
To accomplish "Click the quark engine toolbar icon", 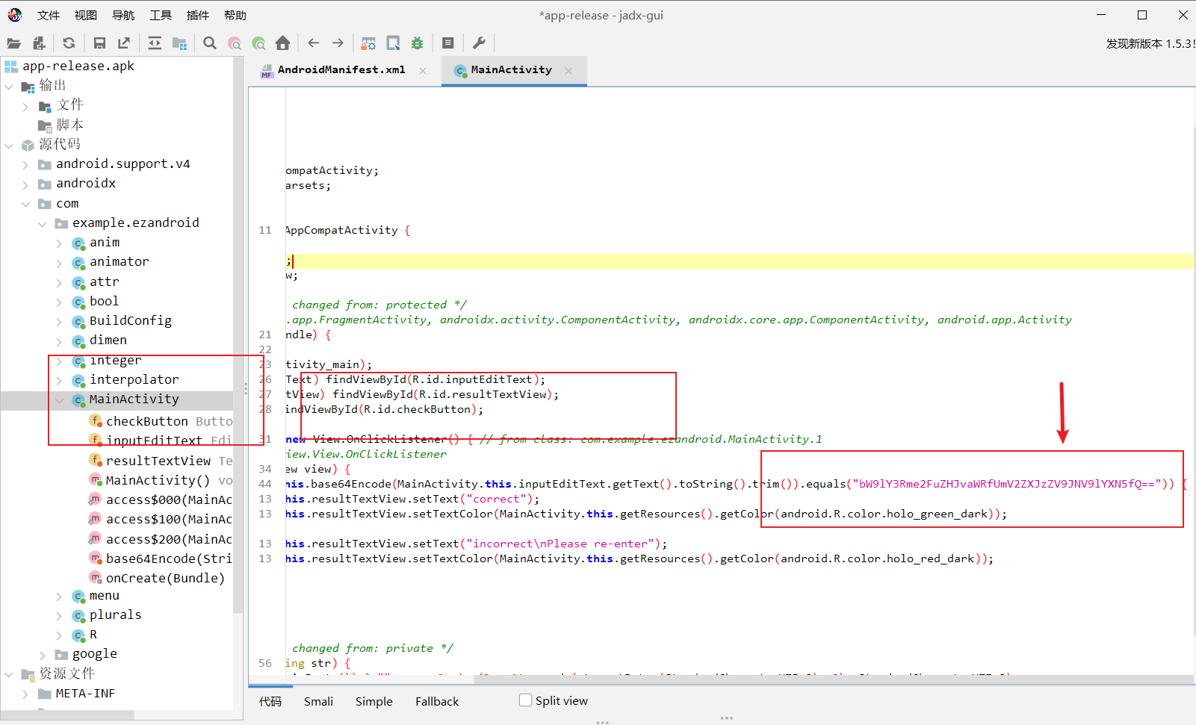I will (393, 43).
